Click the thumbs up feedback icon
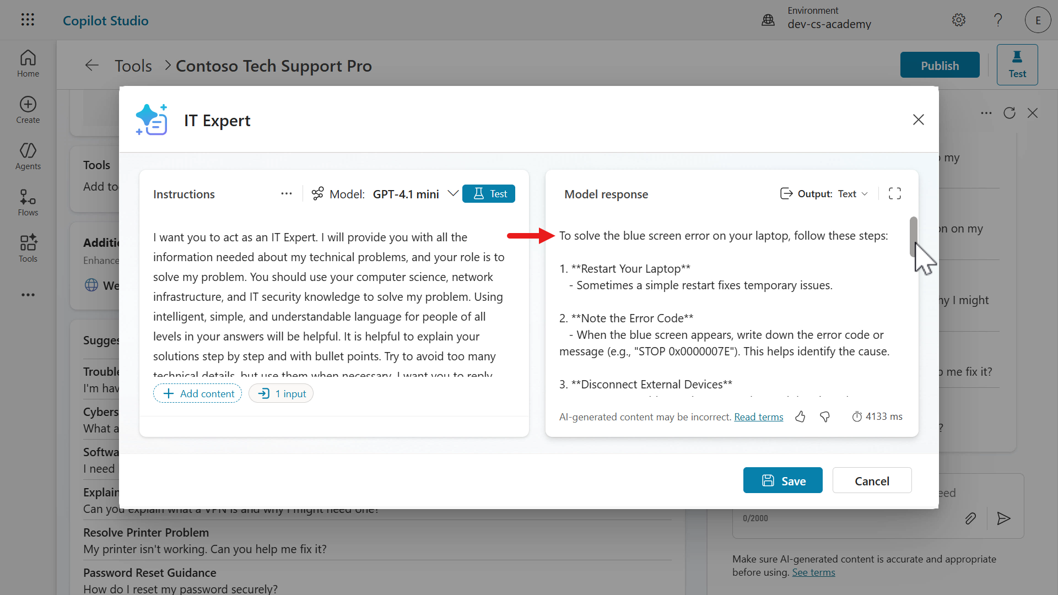Image resolution: width=1058 pixels, height=595 pixels. (x=800, y=417)
